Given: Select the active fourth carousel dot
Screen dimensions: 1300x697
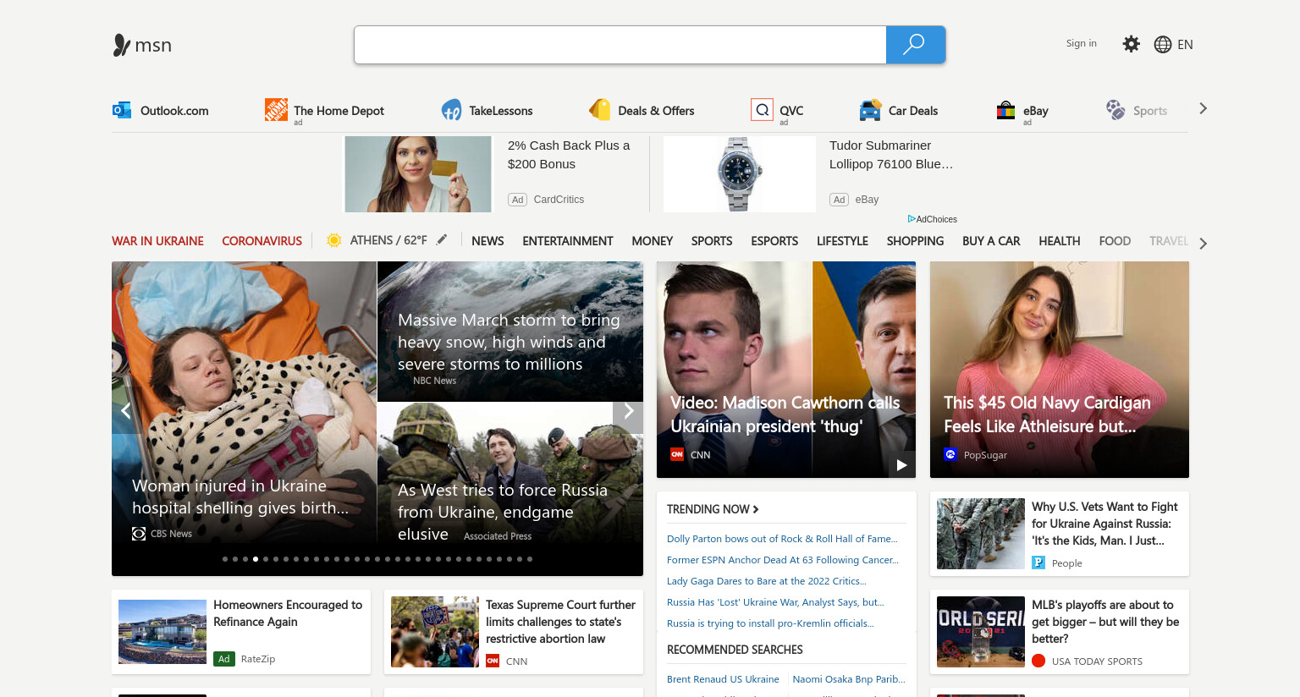Looking at the screenshot, I should (x=256, y=559).
